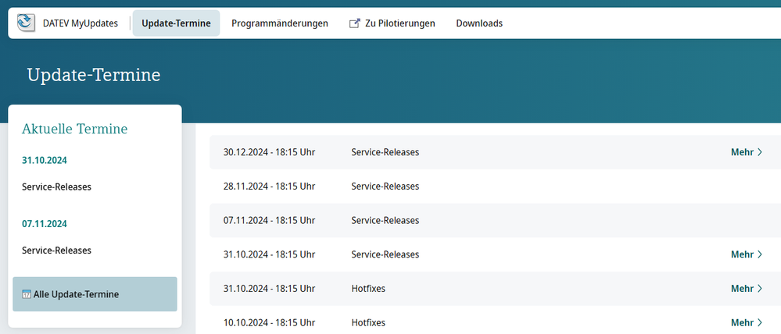The image size is (781, 334).
Task: Expand Mehr for 31.10.2024 Service-Releases
Action: click(x=746, y=254)
